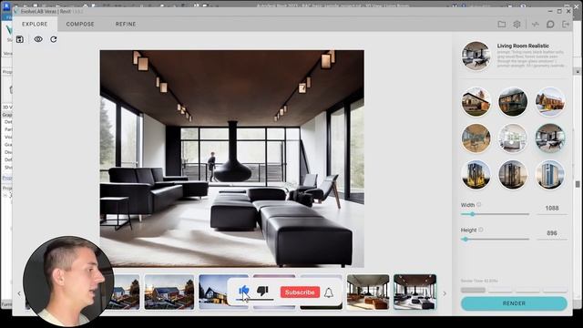Viewport: 583px width, 328px height.
Task: Click the save image icon
Action: point(20,39)
